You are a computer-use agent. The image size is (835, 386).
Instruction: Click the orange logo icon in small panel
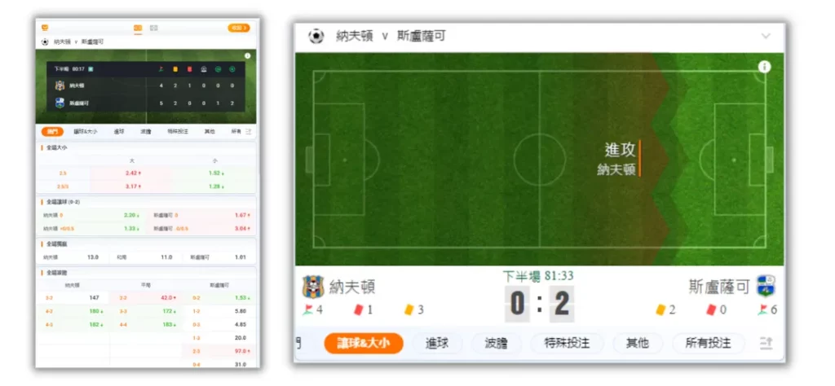coord(46,28)
